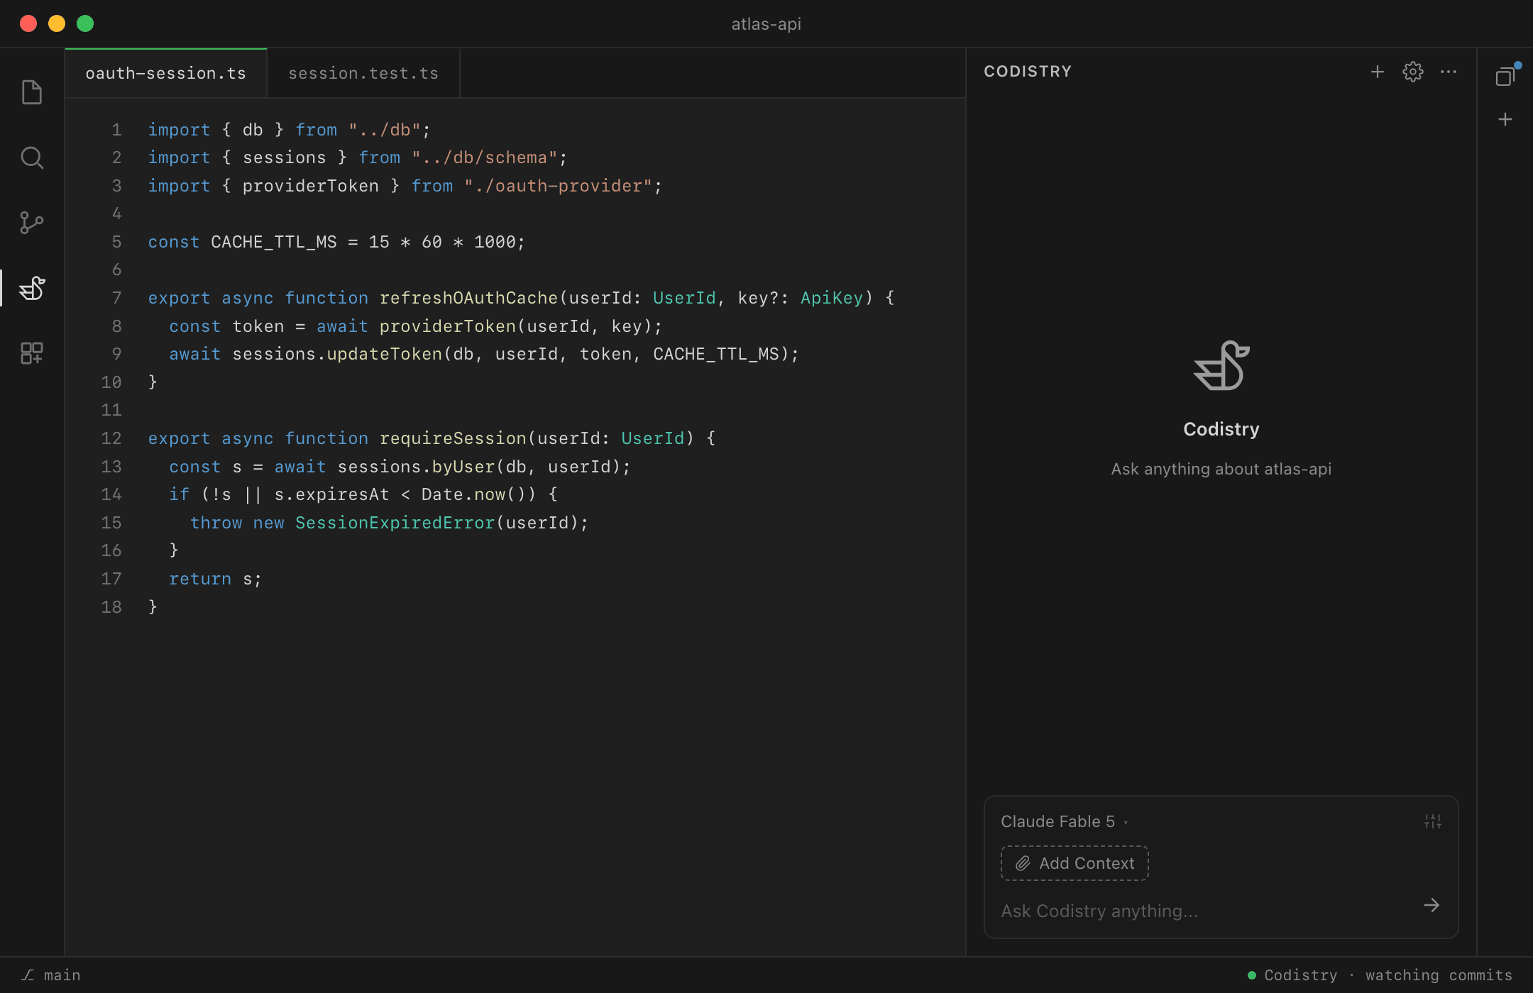Open Codistry settings gear icon
Viewport: 1533px width, 993px height.
(1413, 72)
